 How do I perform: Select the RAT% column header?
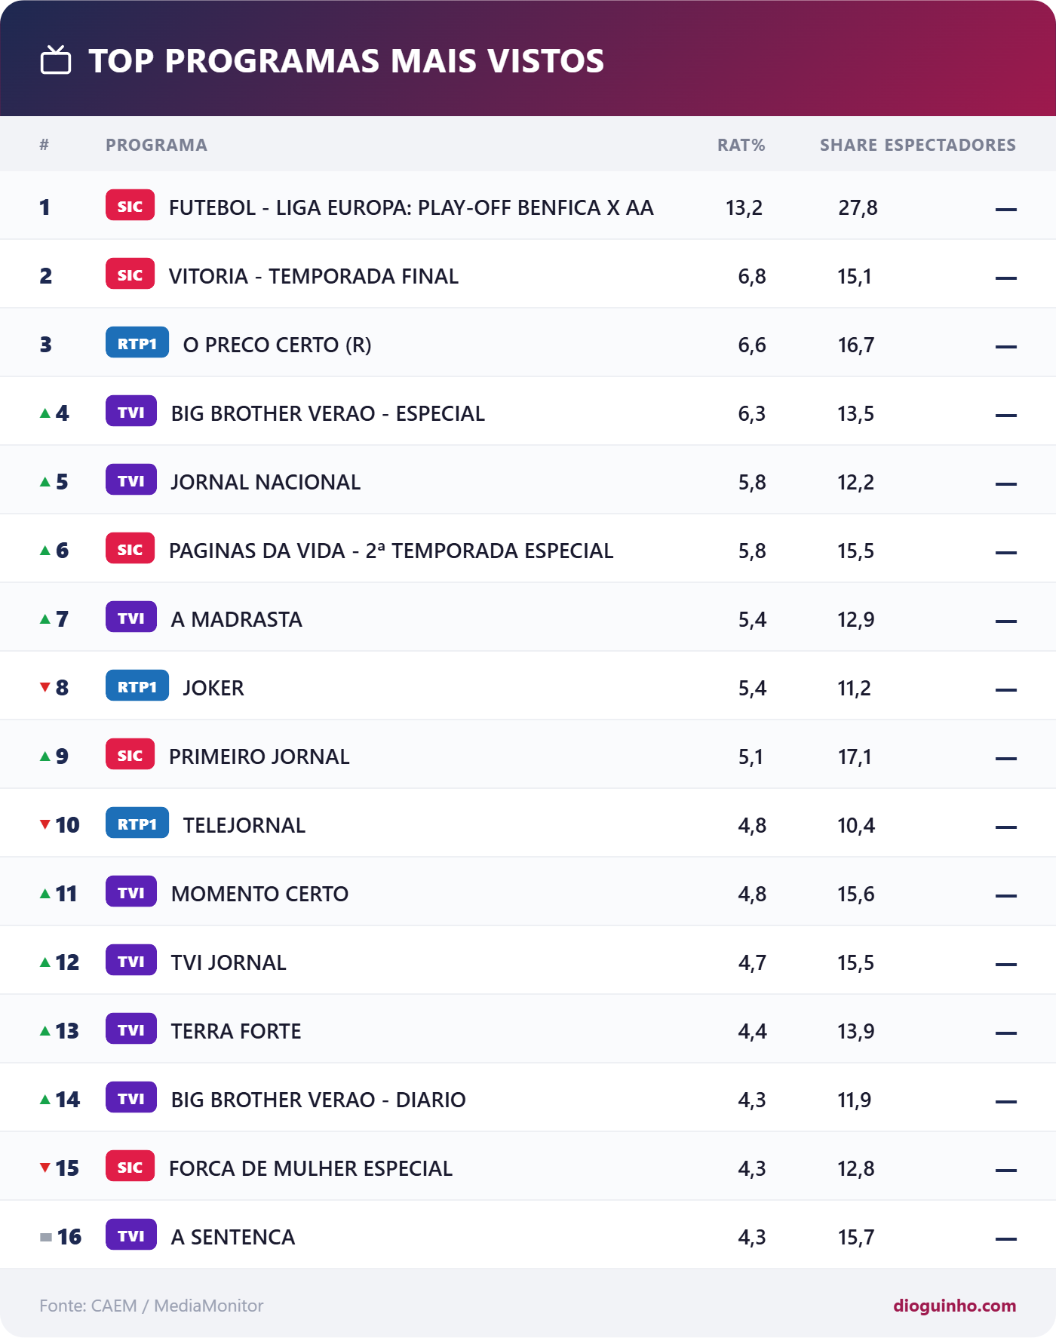741,145
